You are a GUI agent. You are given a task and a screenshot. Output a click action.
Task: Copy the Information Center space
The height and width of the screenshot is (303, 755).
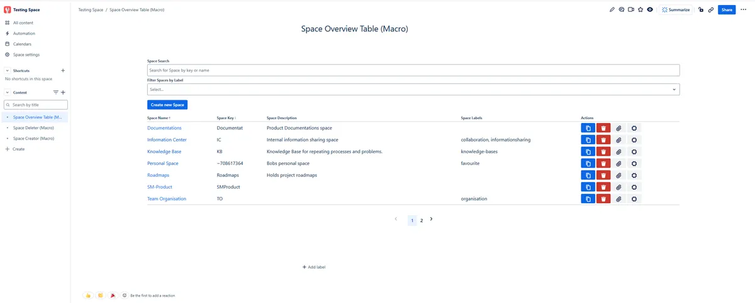coord(588,140)
